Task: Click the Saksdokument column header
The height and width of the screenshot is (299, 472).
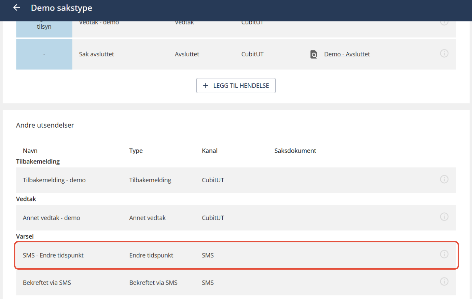Action: pyautogui.click(x=295, y=151)
